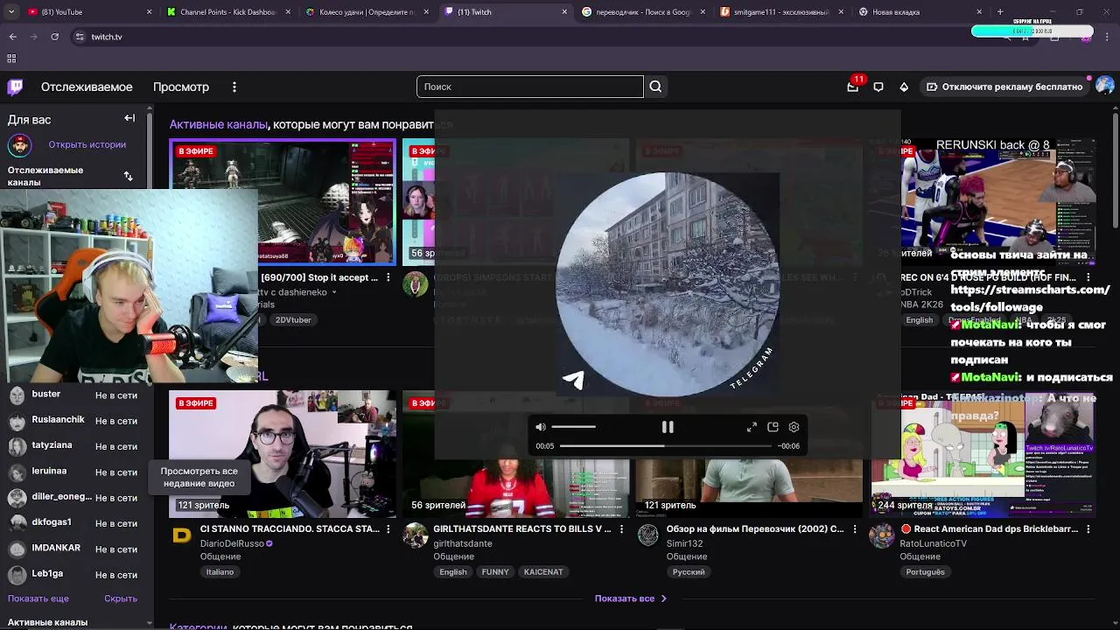Image resolution: width=1120 pixels, height=630 pixels.
Task: Open DiarioDelRusso stream thumbnail
Action: point(283,454)
